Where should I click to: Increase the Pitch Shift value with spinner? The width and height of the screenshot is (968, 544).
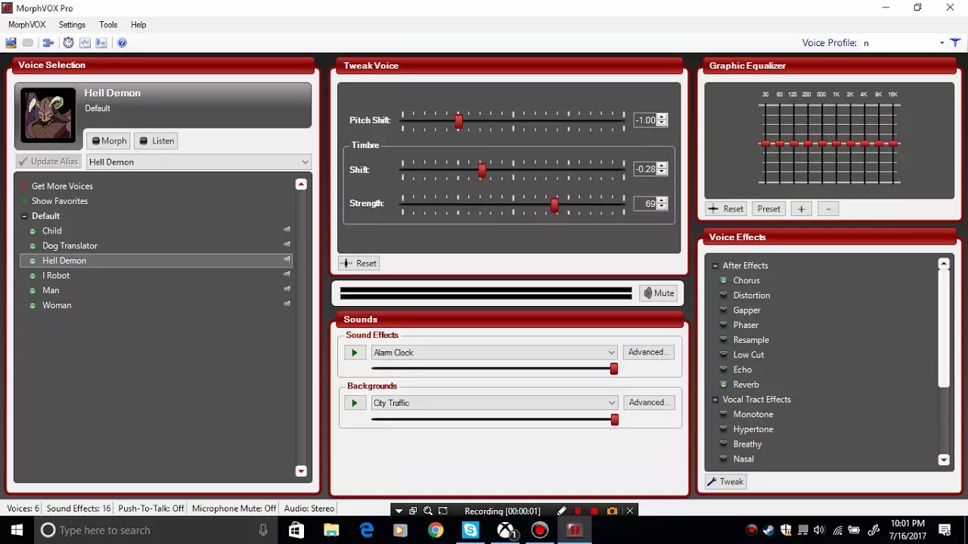[662, 117]
